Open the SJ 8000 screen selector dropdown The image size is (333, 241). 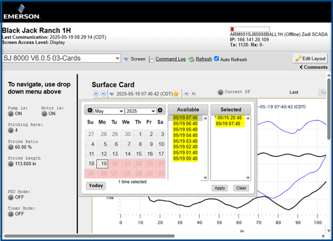(62, 58)
